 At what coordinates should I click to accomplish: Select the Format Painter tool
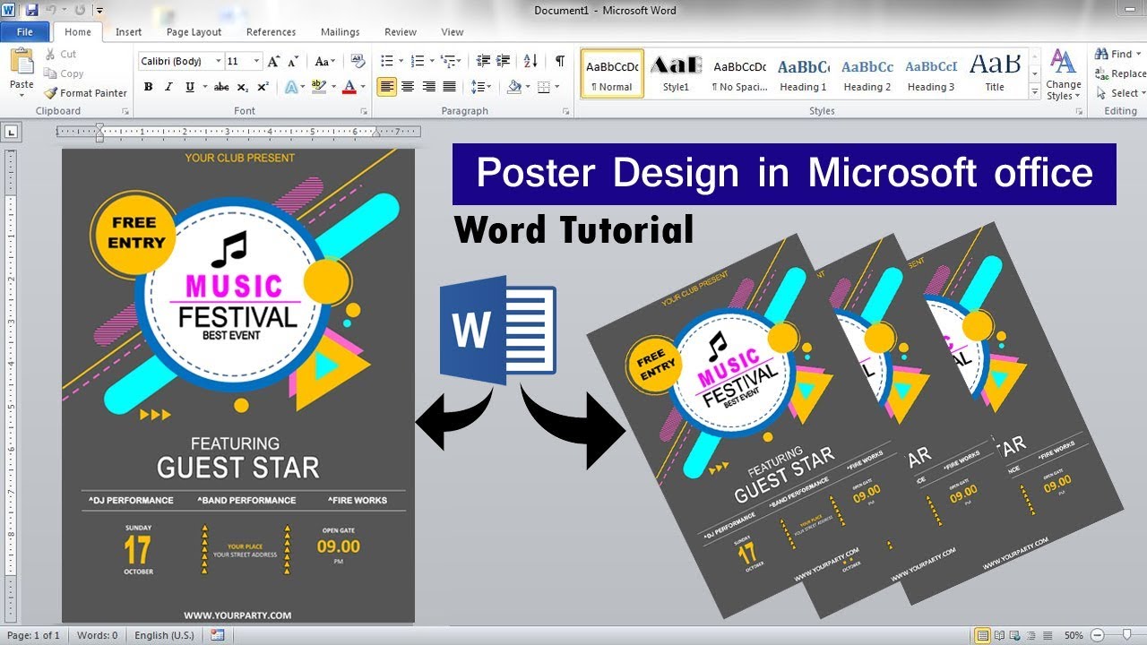coord(85,93)
